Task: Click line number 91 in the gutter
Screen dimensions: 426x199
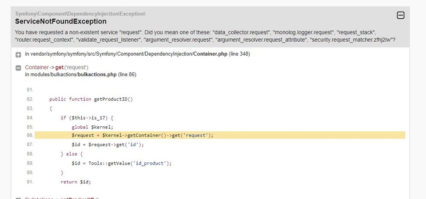Action: (30, 182)
